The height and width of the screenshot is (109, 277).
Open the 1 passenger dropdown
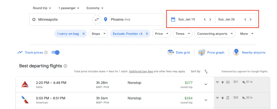(x=69, y=8)
